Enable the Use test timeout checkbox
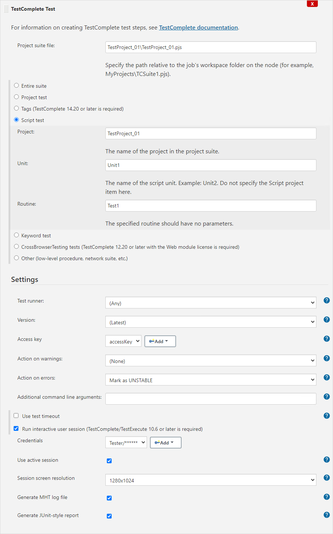The height and width of the screenshot is (534, 333). 16,416
